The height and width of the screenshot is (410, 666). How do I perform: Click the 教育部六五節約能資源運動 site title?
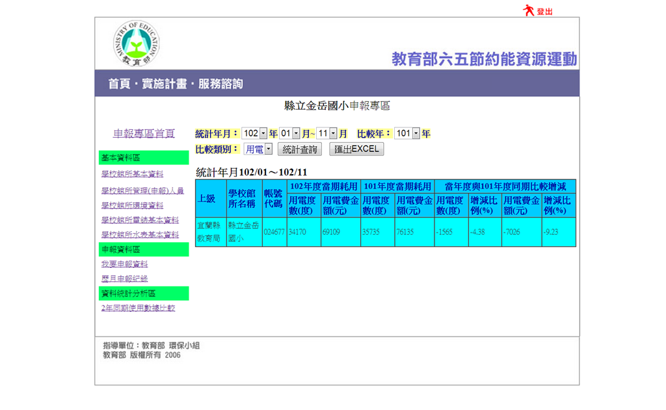tap(484, 59)
